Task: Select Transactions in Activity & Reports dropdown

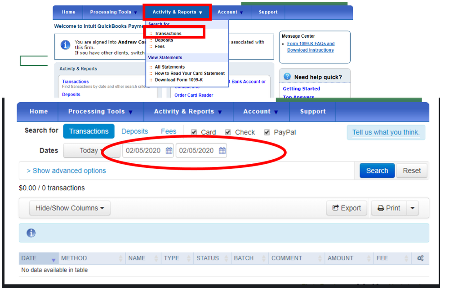Action: click(x=168, y=34)
